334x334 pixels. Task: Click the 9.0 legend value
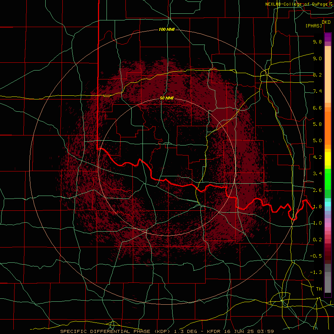coord(317,58)
